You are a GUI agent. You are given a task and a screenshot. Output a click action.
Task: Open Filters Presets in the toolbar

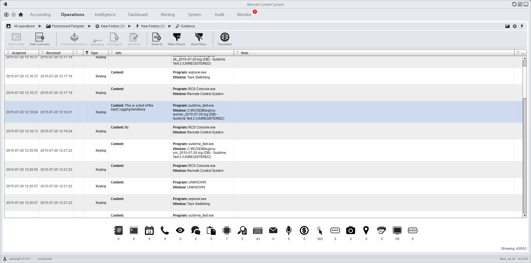point(176,39)
